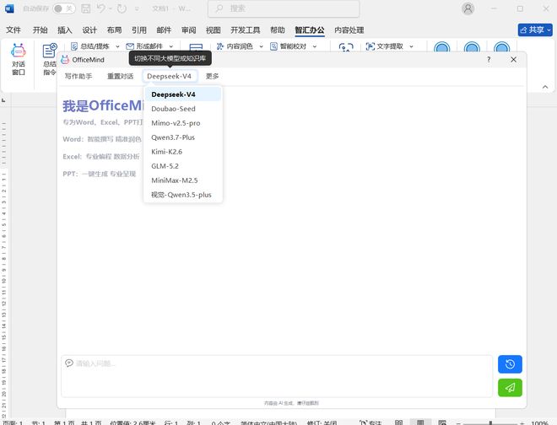Toggle 修订: 关闭 track changes status
Image resolution: width=557 pixels, height=425 pixels.
click(x=322, y=422)
